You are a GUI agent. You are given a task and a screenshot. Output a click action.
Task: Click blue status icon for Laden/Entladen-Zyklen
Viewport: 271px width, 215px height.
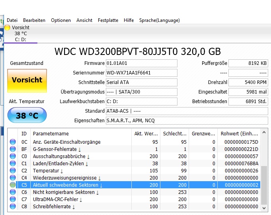pyautogui.click(x=13, y=164)
